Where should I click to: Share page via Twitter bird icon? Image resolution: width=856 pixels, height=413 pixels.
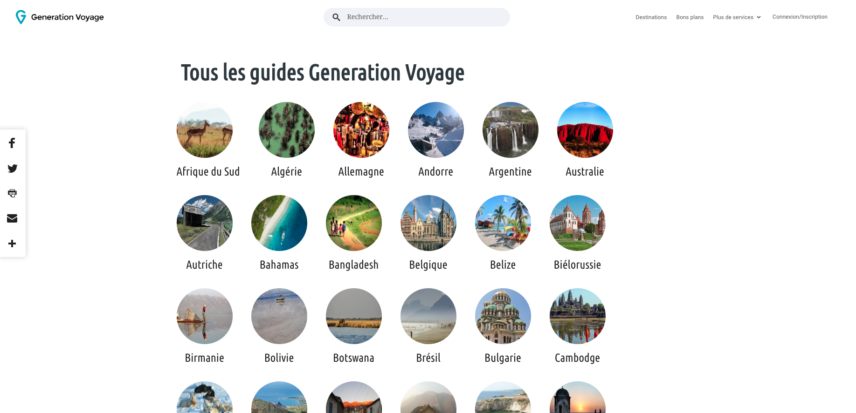click(x=13, y=168)
